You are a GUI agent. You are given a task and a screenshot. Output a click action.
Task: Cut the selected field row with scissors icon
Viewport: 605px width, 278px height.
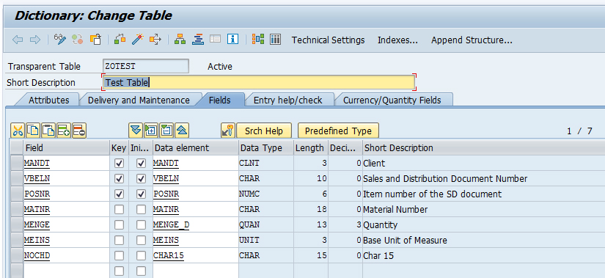[x=18, y=131]
